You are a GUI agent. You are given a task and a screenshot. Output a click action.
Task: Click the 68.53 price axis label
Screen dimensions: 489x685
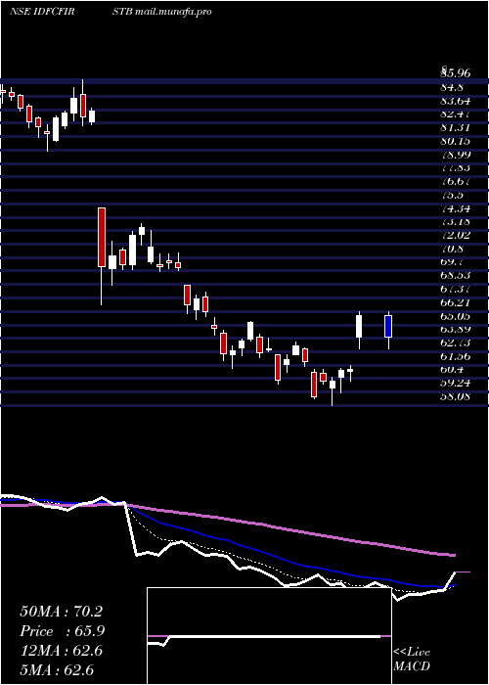coord(455,276)
